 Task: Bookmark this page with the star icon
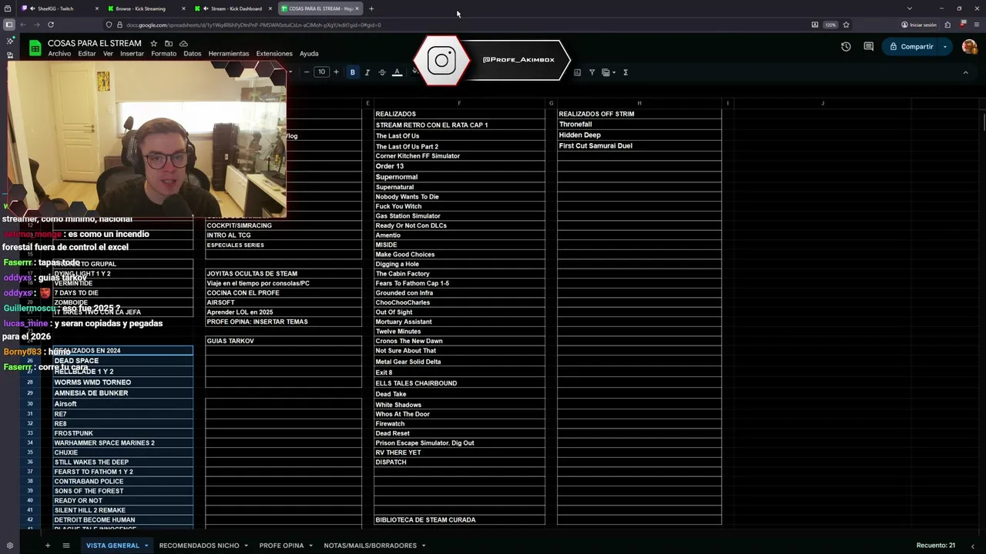(x=846, y=25)
